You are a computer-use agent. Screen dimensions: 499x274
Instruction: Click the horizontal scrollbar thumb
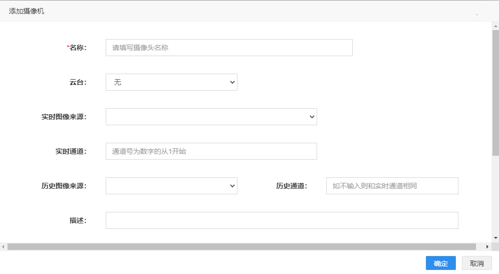click(241, 246)
